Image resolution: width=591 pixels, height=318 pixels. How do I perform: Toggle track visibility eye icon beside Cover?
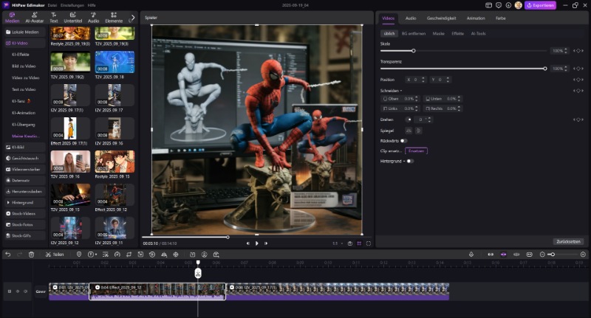pos(17,291)
